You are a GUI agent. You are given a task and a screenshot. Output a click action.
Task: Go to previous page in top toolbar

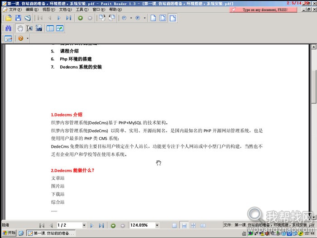tap(49, 18)
